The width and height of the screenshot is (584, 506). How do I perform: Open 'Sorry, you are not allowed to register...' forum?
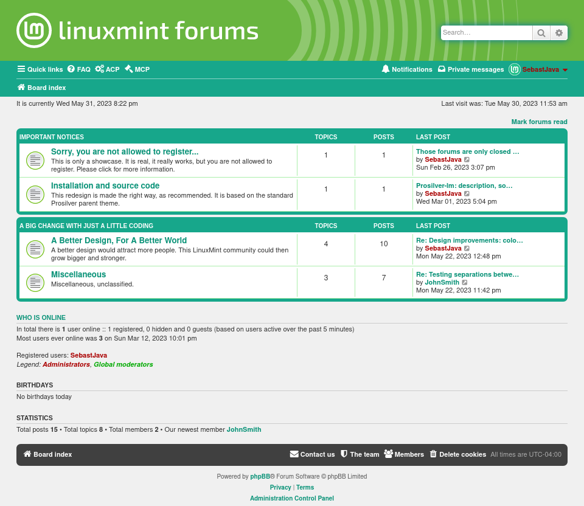click(x=125, y=151)
